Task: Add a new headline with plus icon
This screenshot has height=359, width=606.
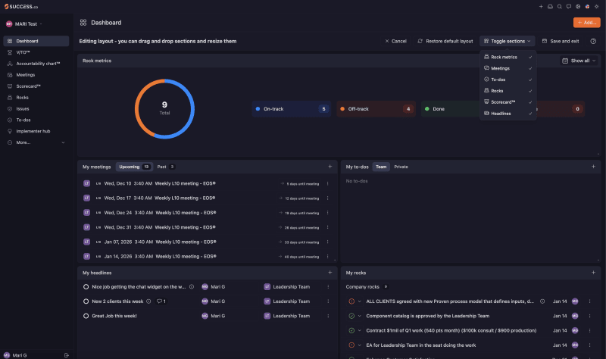Action: click(330, 273)
